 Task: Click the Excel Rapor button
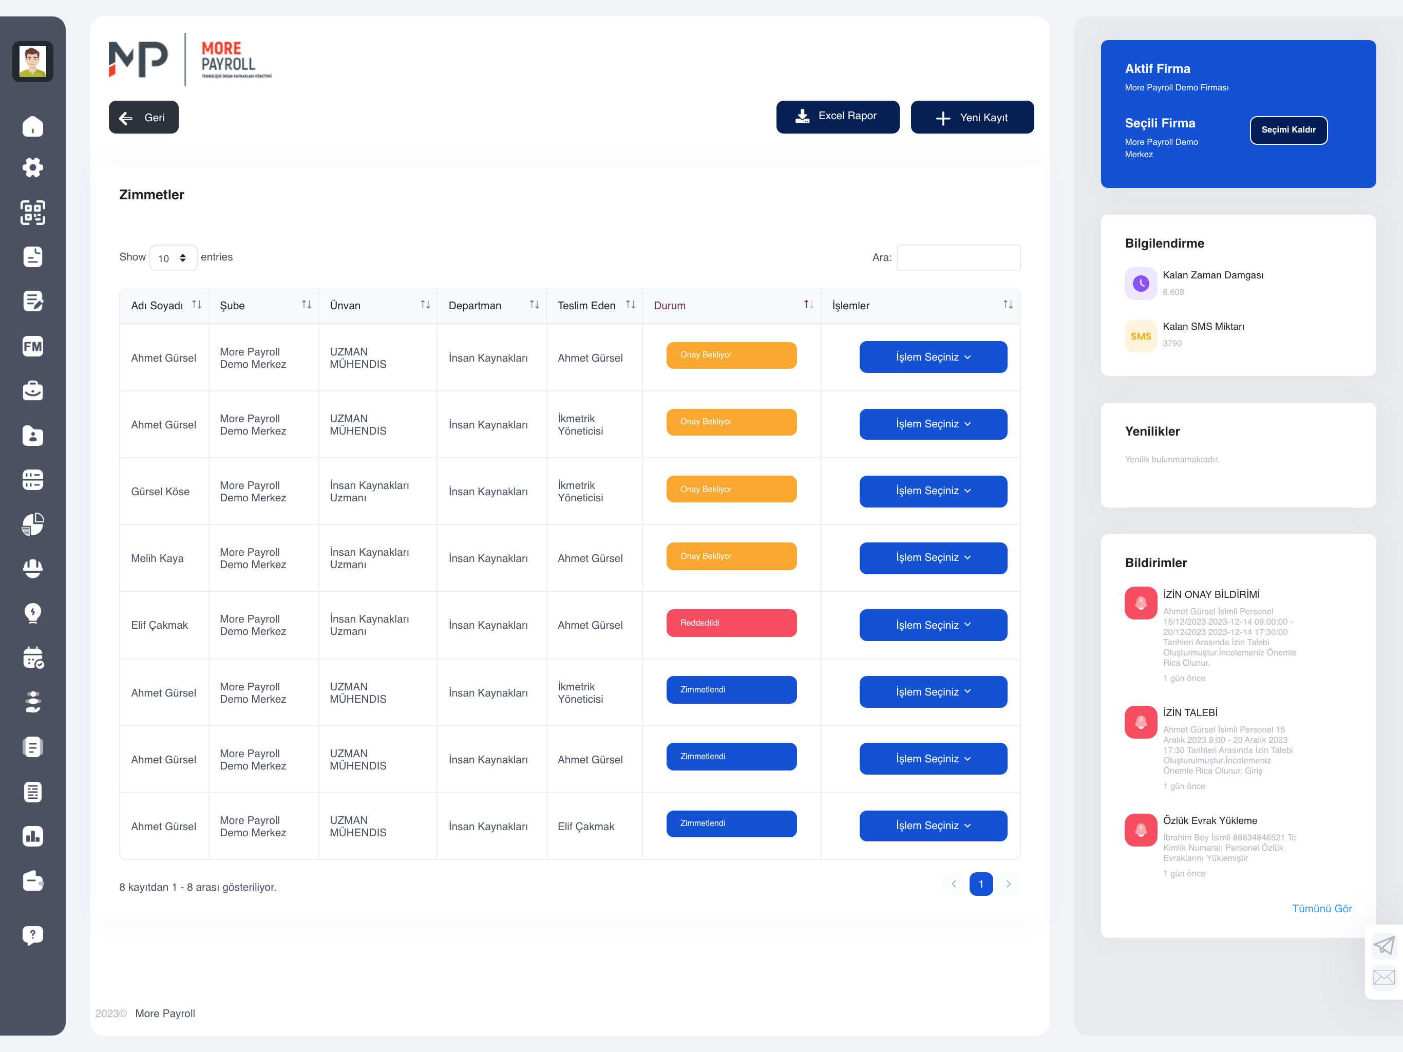pos(838,117)
